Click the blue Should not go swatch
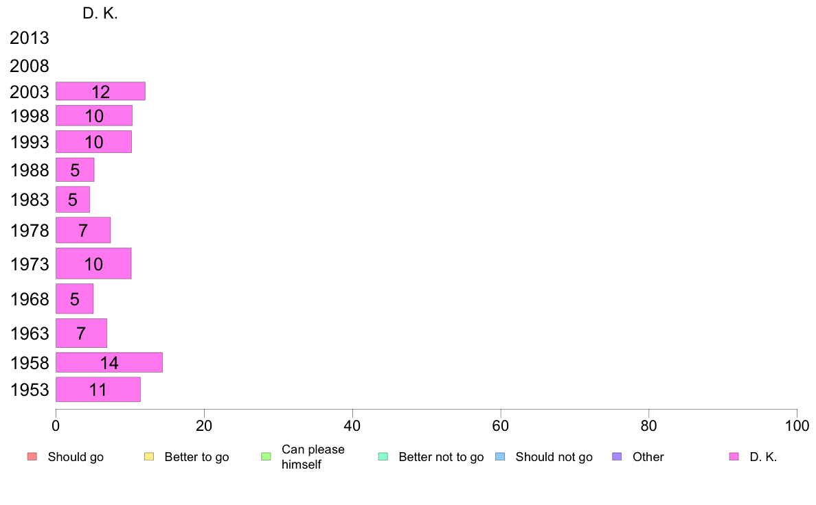 [x=500, y=457]
